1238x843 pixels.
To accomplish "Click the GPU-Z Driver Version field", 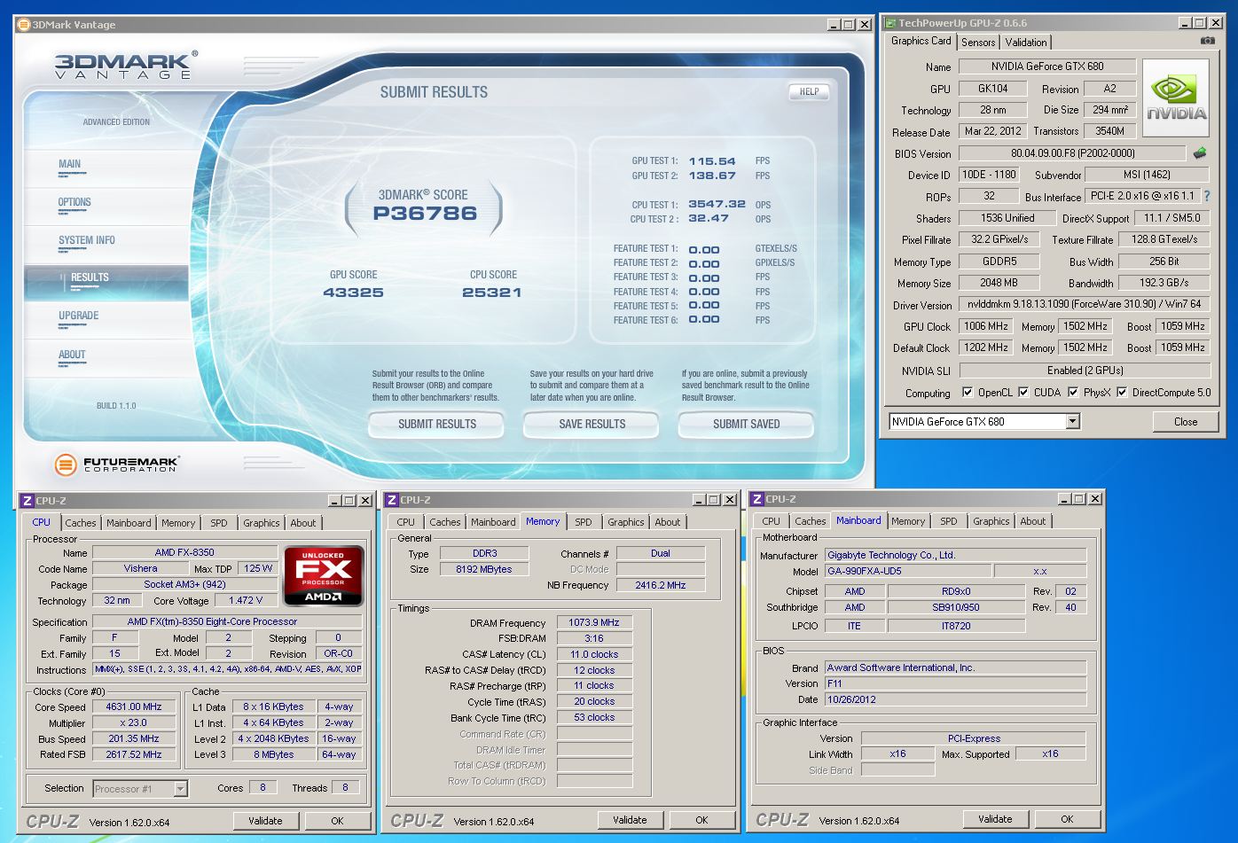I will pos(1084,305).
